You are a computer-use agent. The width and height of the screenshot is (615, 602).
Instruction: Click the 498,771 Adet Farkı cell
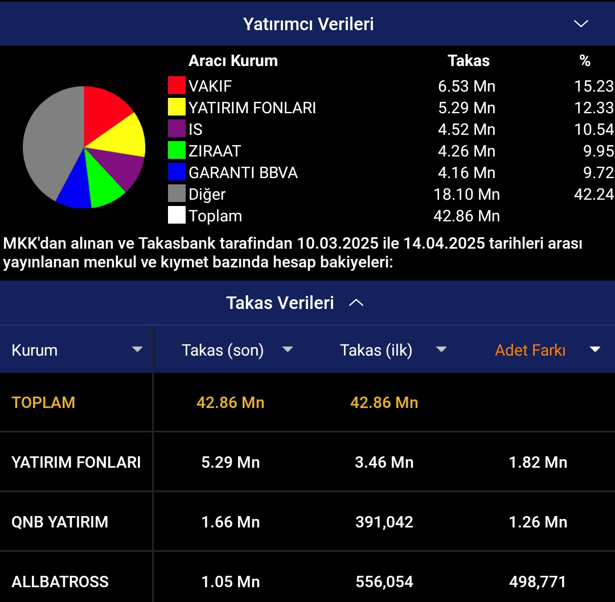tap(538, 582)
